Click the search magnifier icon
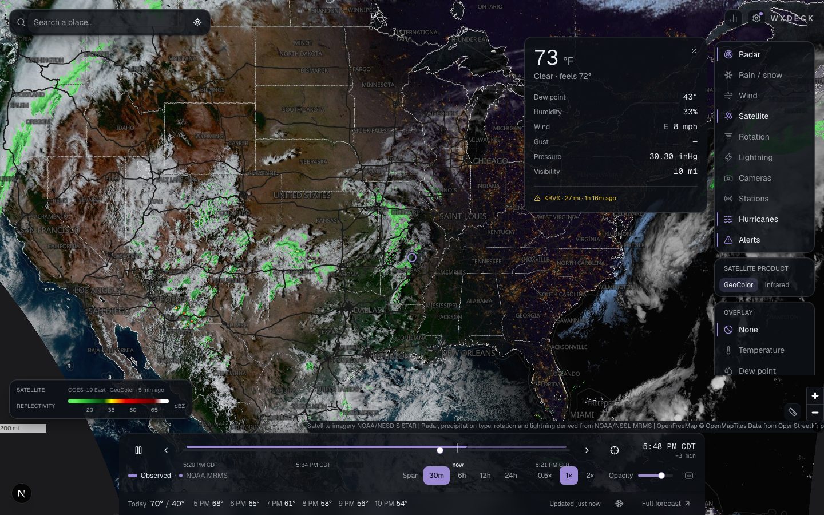Image resolution: width=824 pixels, height=515 pixels. pyautogui.click(x=21, y=22)
